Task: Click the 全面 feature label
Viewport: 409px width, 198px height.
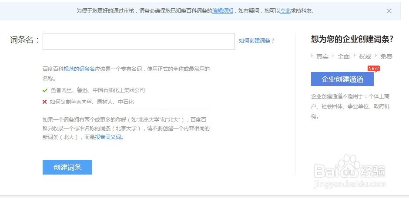Action: point(344,56)
